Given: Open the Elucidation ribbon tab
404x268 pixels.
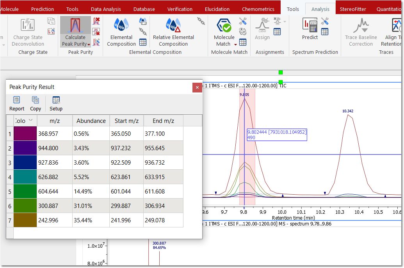Looking at the screenshot, I should pos(217,9).
